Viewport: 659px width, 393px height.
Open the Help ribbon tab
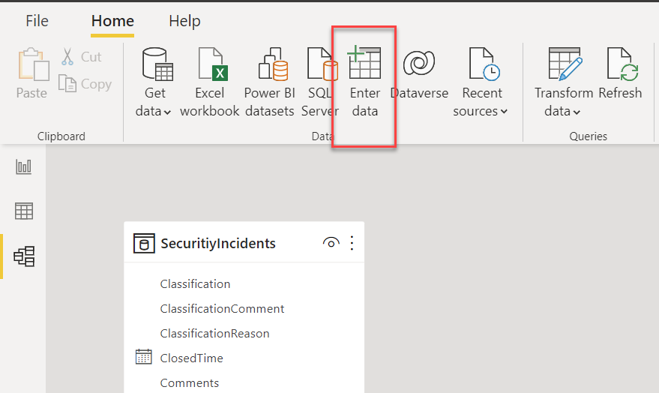tap(184, 21)
